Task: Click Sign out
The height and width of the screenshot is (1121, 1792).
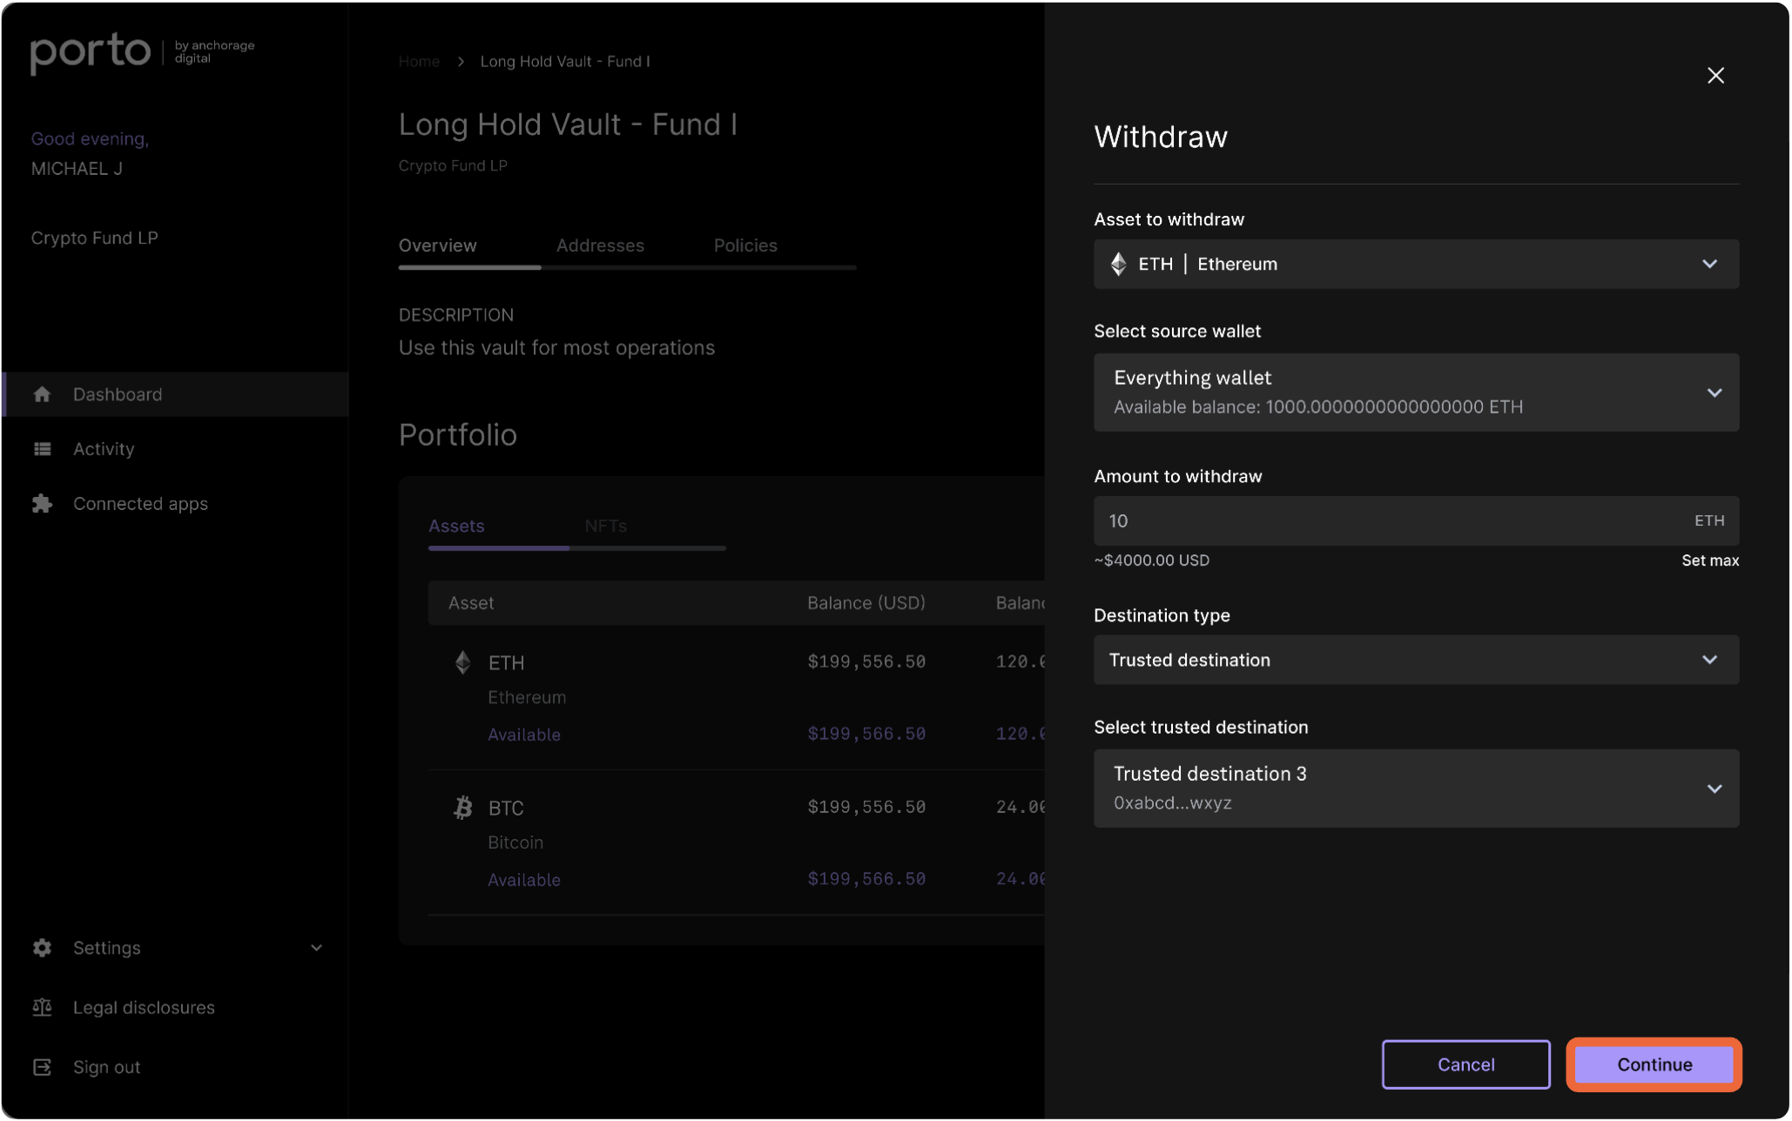Action: (x=106, y=1067)
